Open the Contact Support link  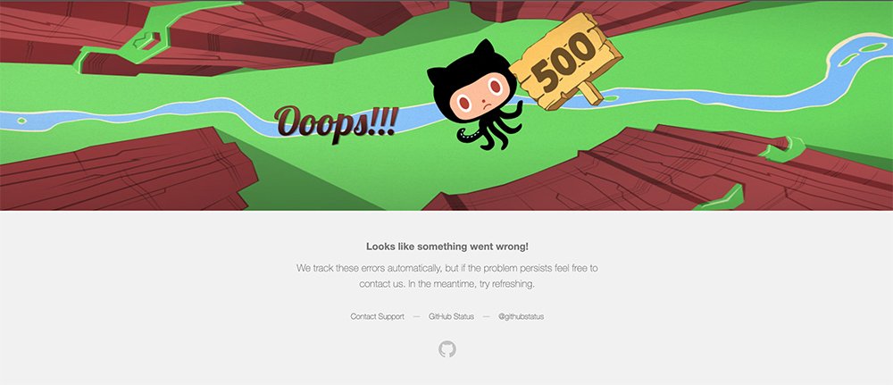click(x=377, y=316)
